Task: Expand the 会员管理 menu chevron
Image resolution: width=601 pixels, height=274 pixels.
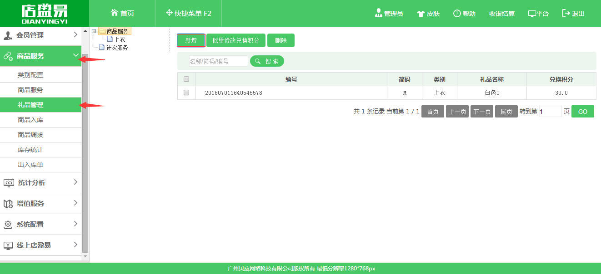Action: [75, 34]
